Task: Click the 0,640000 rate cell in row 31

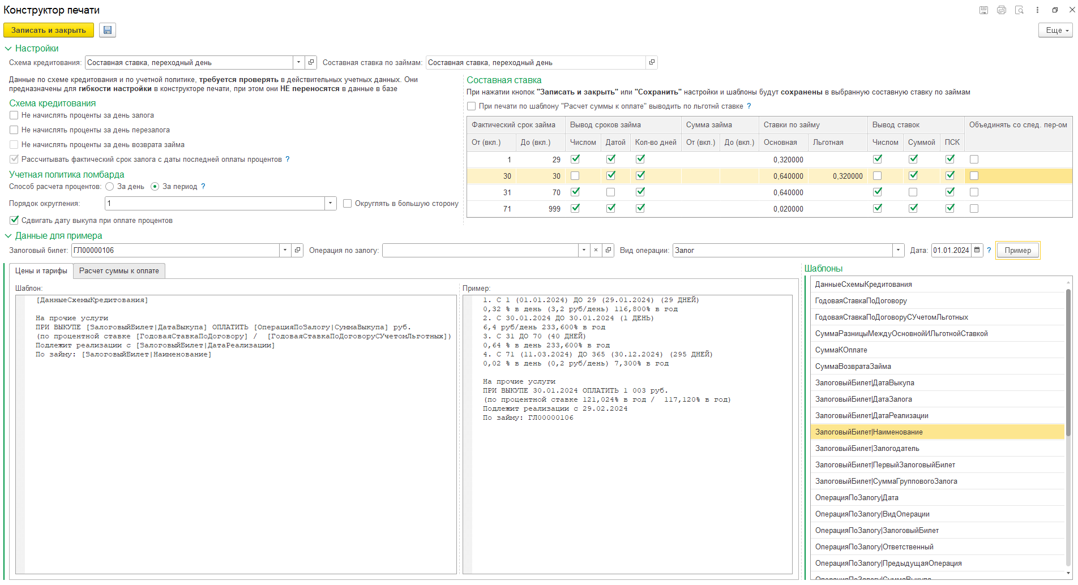Action: 784,192
